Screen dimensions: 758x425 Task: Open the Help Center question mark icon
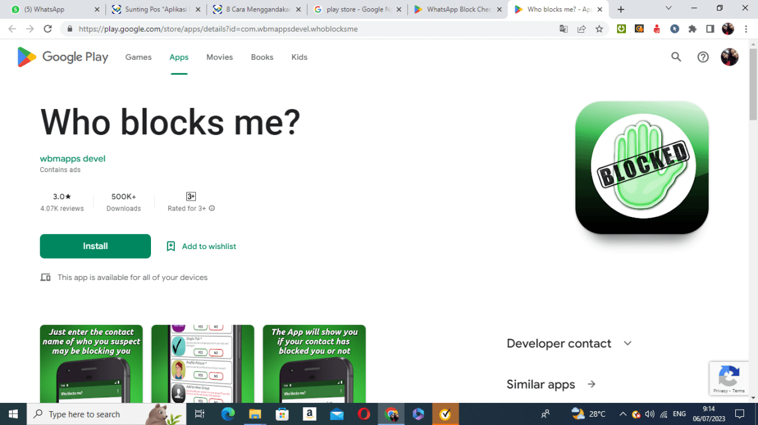703,57
